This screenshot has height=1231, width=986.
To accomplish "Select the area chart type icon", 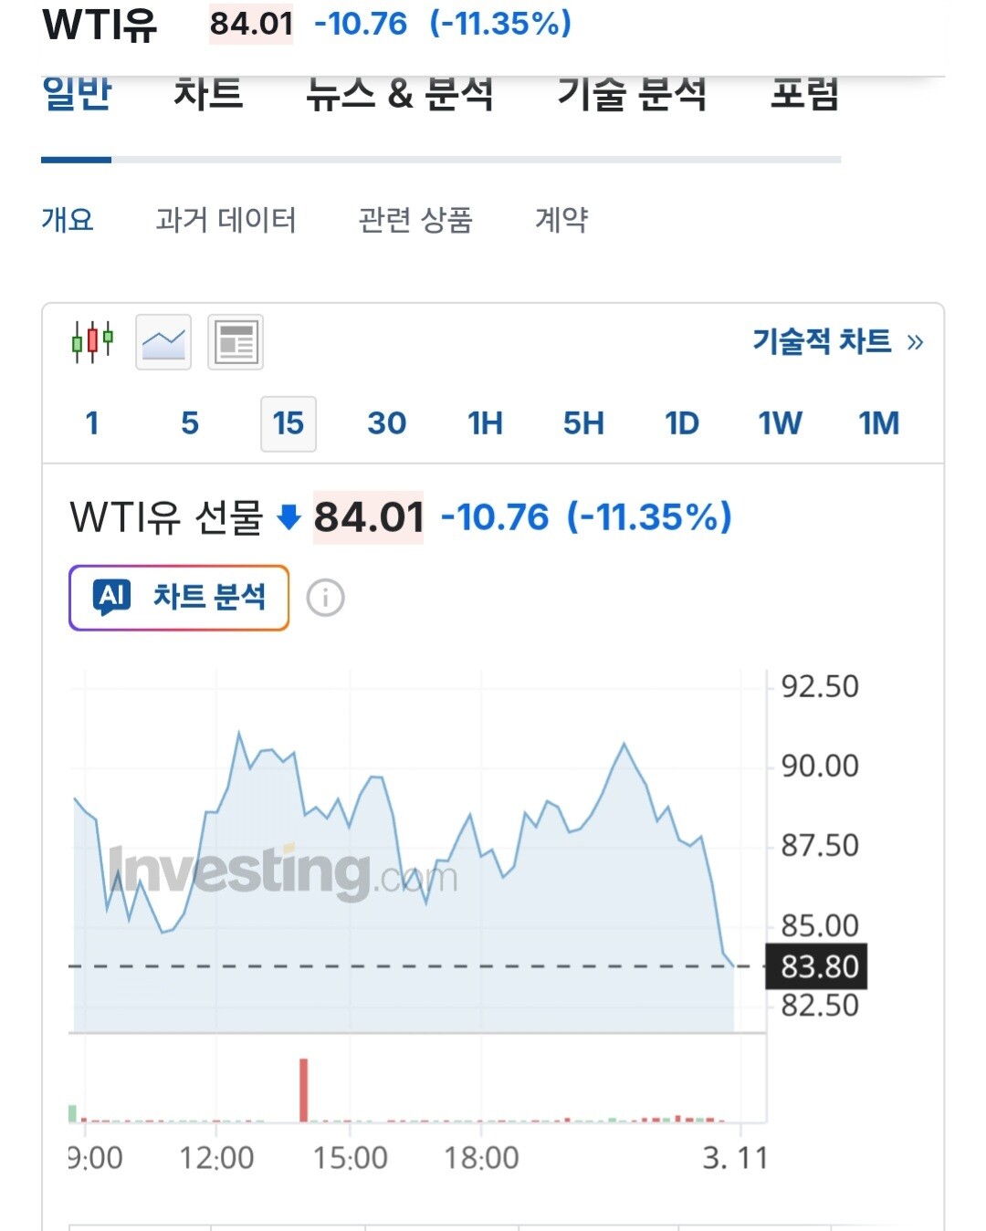I will [163, 342].
